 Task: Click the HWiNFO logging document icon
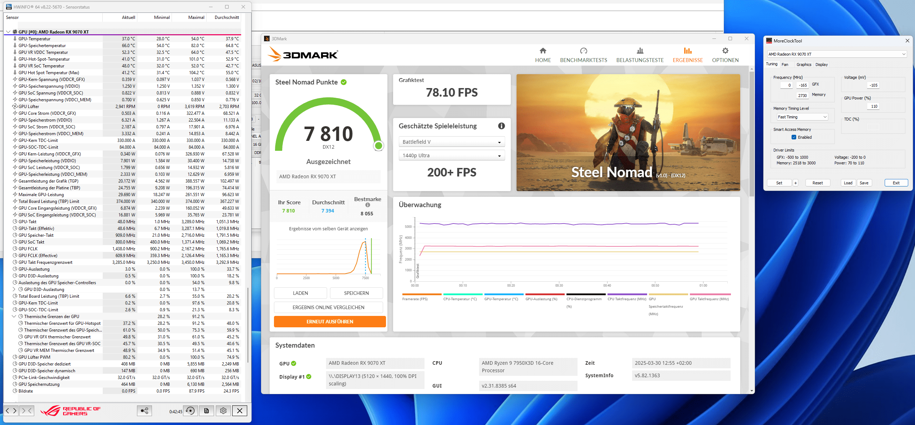[206, 411]
